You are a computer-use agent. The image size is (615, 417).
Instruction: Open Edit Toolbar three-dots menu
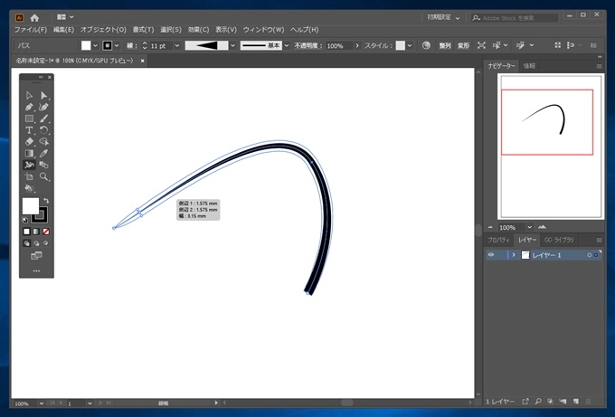tap(36, 270)
